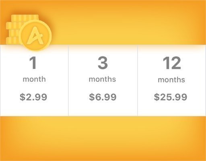Choose the 3 months subscription plan
206x161 pixels.
tap(103, 80)
